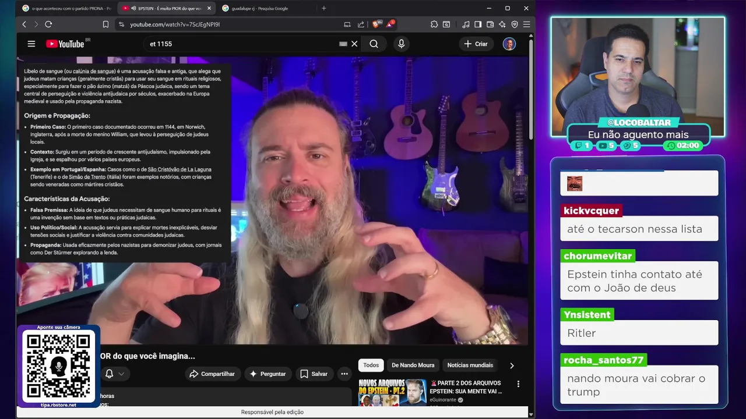Open the media playlist music-note icon
Image resolution: width=746 pixels, height=419 pixels.
pyautogui.click(x=466, y=24)
